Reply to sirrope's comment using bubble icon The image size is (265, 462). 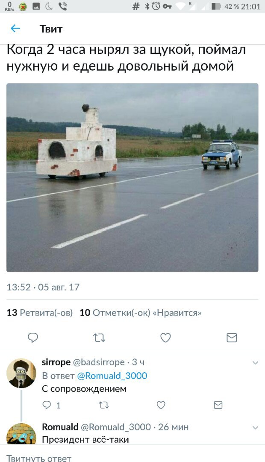(x=47, y=405)
